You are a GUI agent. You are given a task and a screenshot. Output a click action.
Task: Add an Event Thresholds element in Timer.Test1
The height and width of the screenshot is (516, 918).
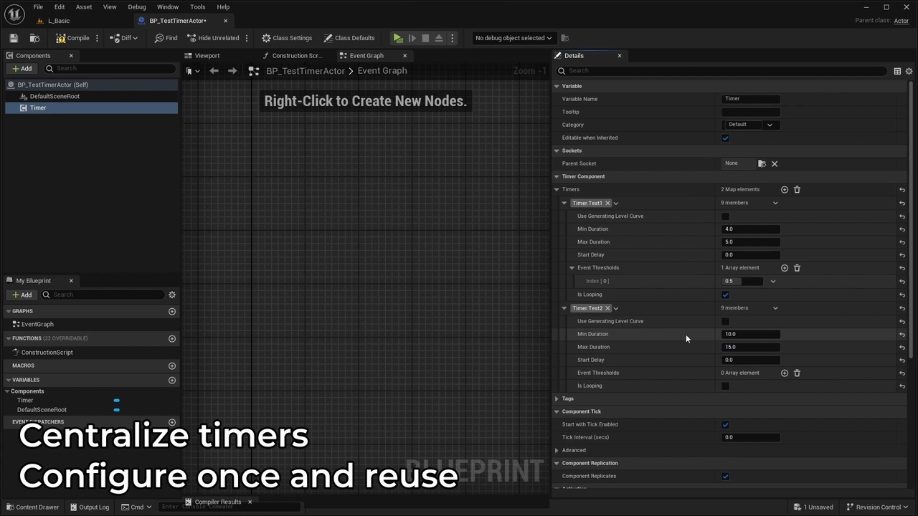pyautogui.click(x=784, y=268)
